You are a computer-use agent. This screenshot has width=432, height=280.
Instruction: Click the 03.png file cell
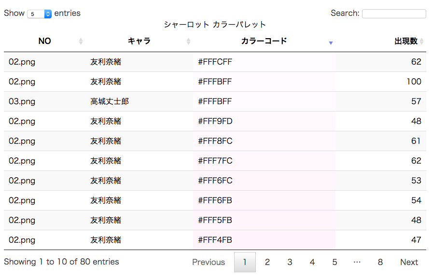[22, 101]
